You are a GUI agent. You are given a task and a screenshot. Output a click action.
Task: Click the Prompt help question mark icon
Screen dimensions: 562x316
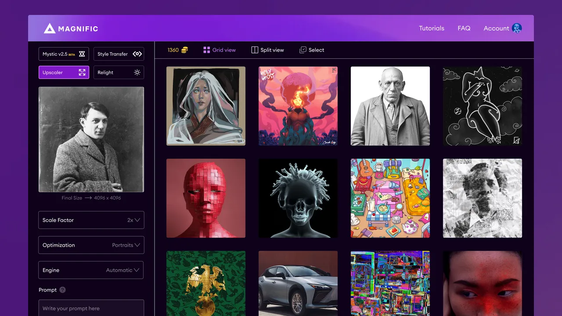[62, 290]
